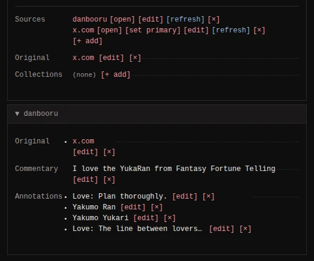Edit the Commentary entry
Screen dimensions: 314x261
[85, 179]
